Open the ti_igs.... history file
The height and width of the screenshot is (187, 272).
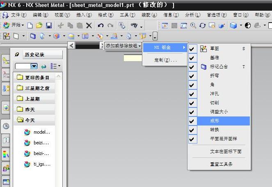click(x=37, y=164)
